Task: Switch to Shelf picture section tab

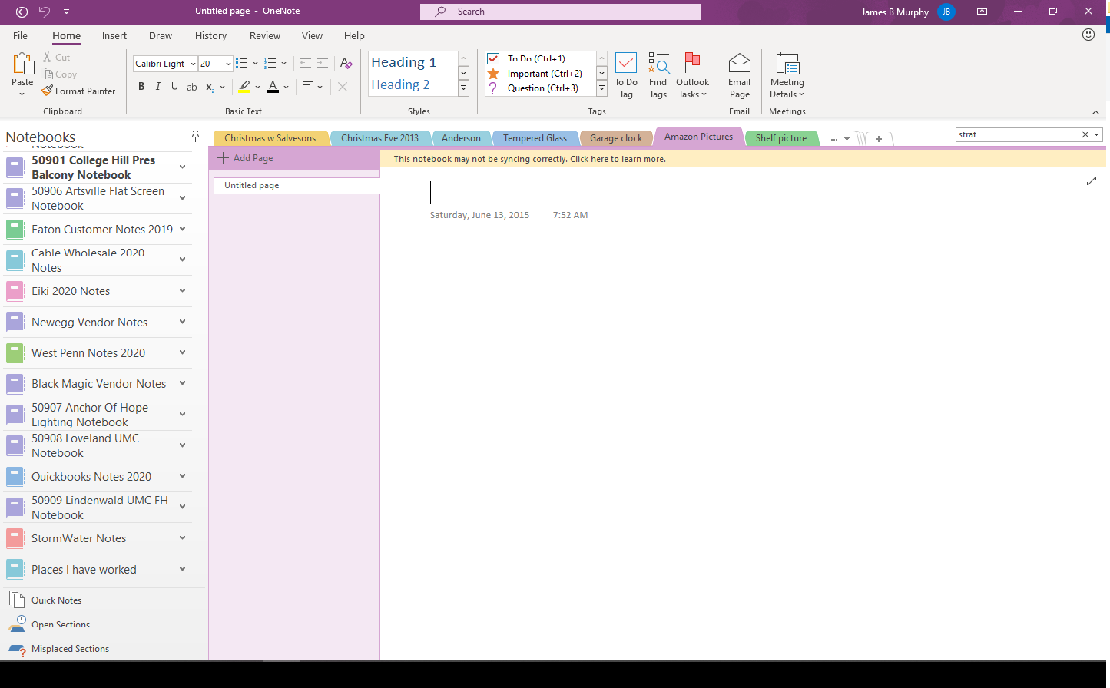Action: (781, 138)
